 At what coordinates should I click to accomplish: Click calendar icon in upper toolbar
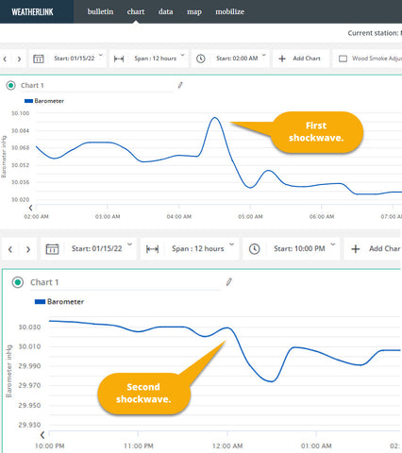click(x=39, y=59)
